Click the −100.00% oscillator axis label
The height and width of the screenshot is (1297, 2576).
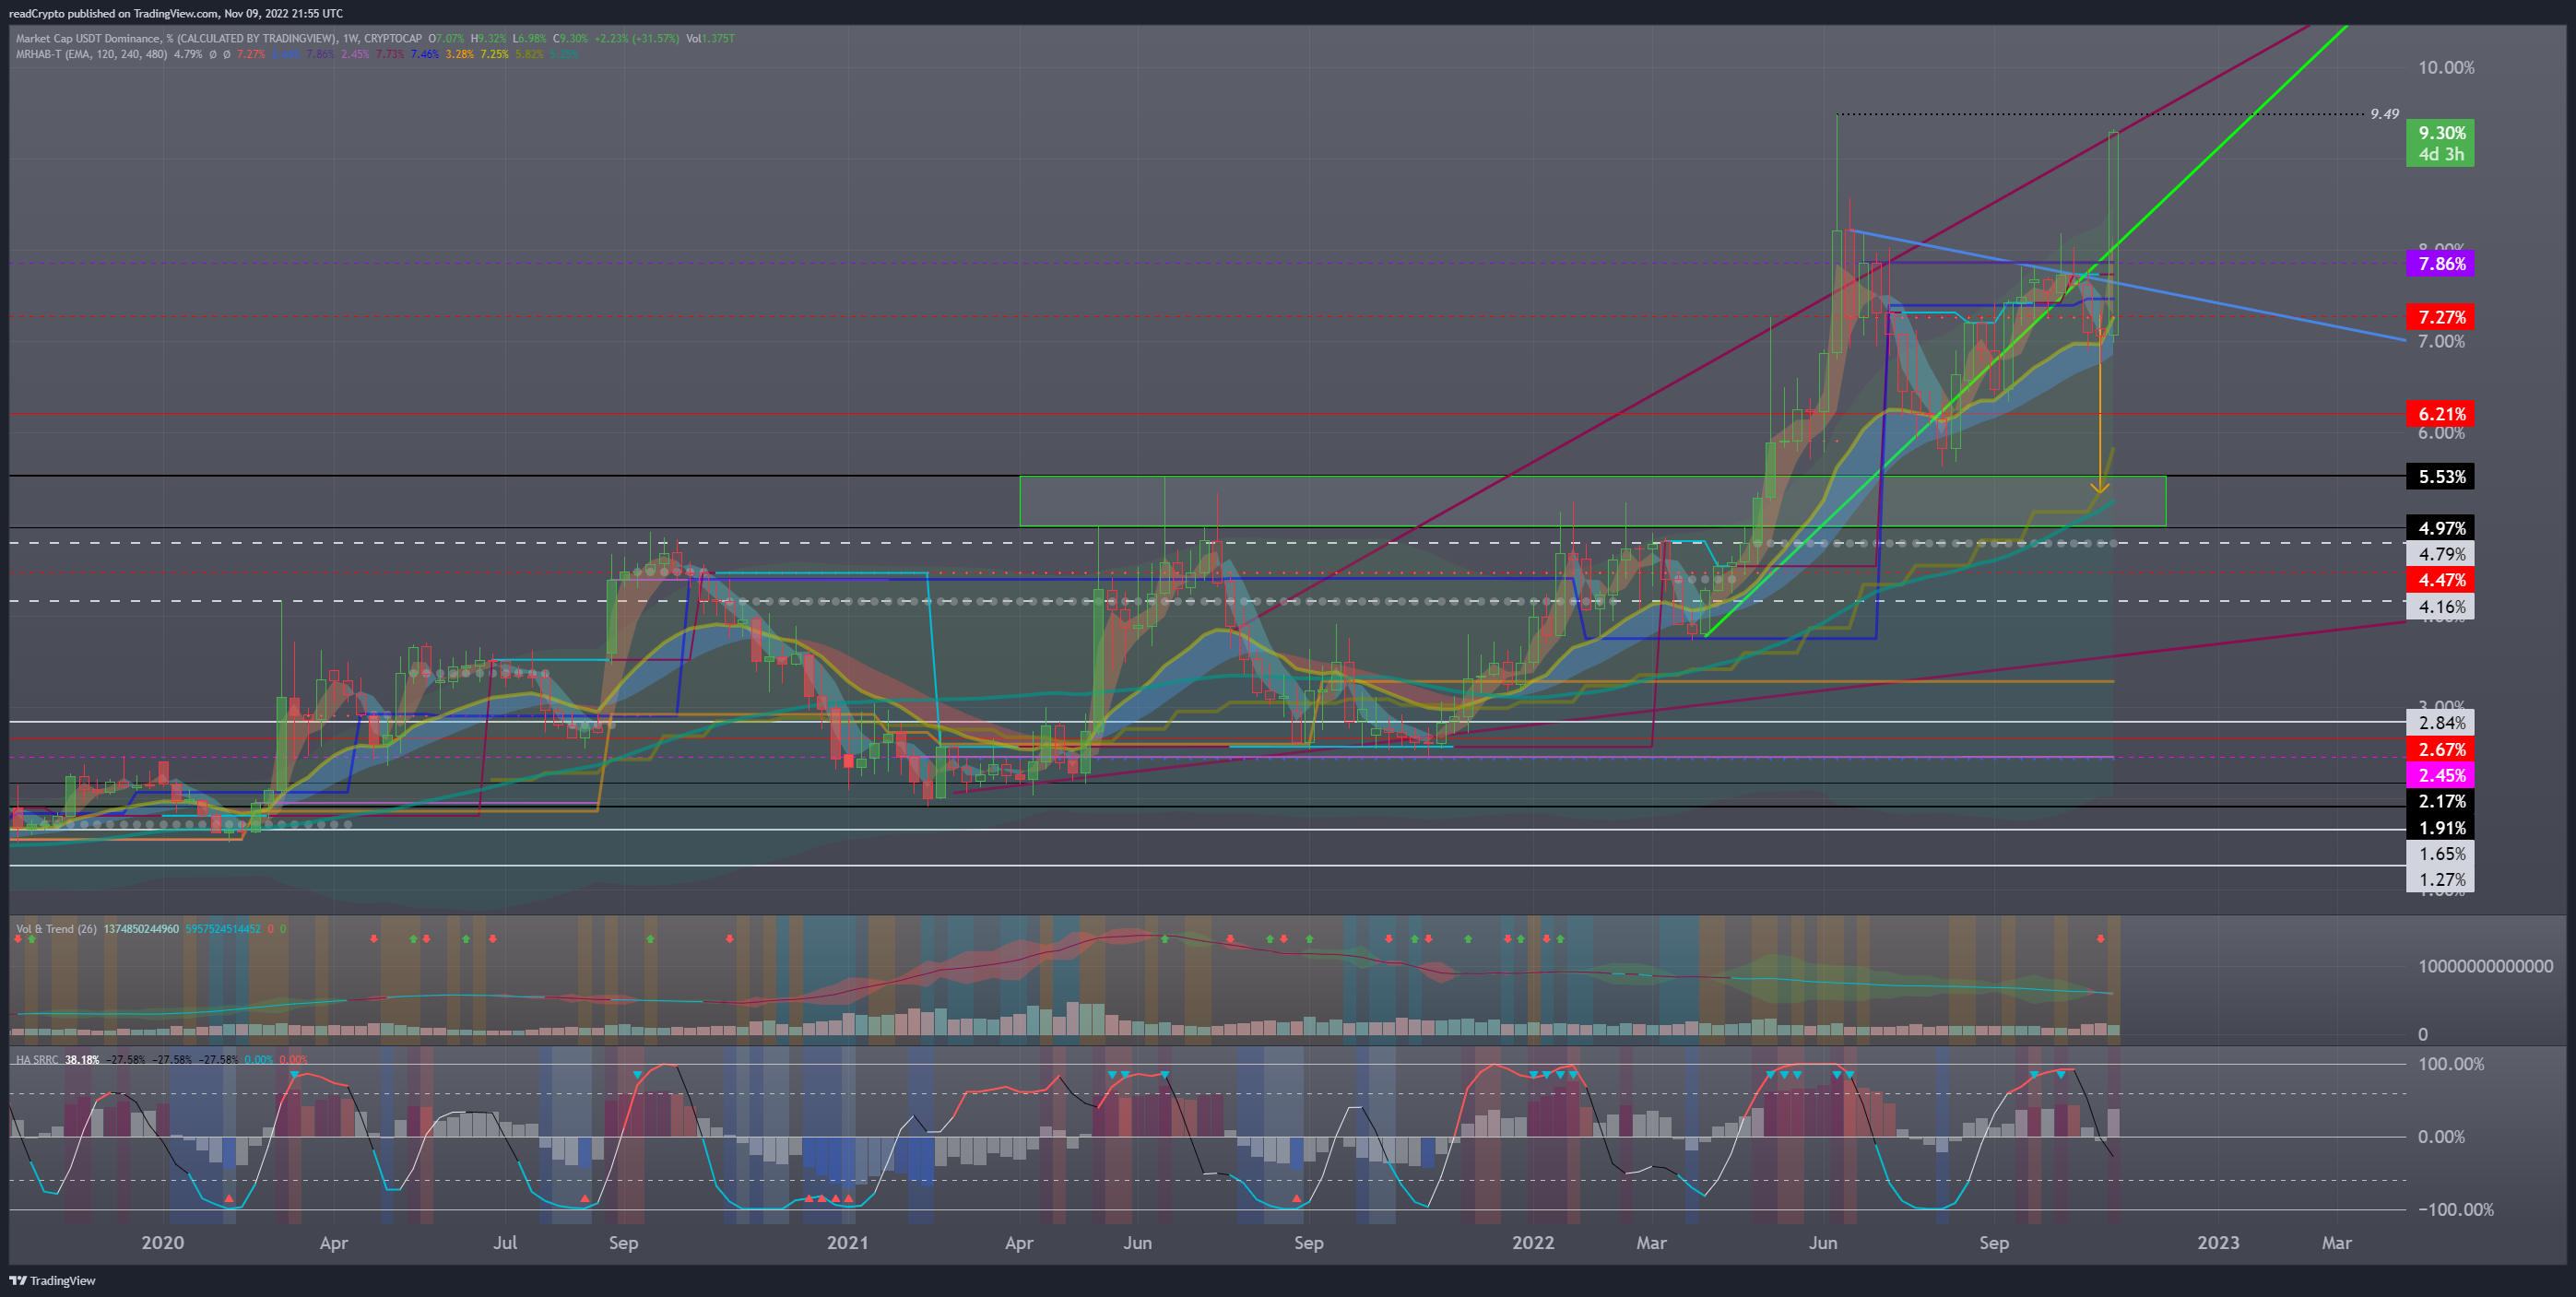tap(2456, 1210)
